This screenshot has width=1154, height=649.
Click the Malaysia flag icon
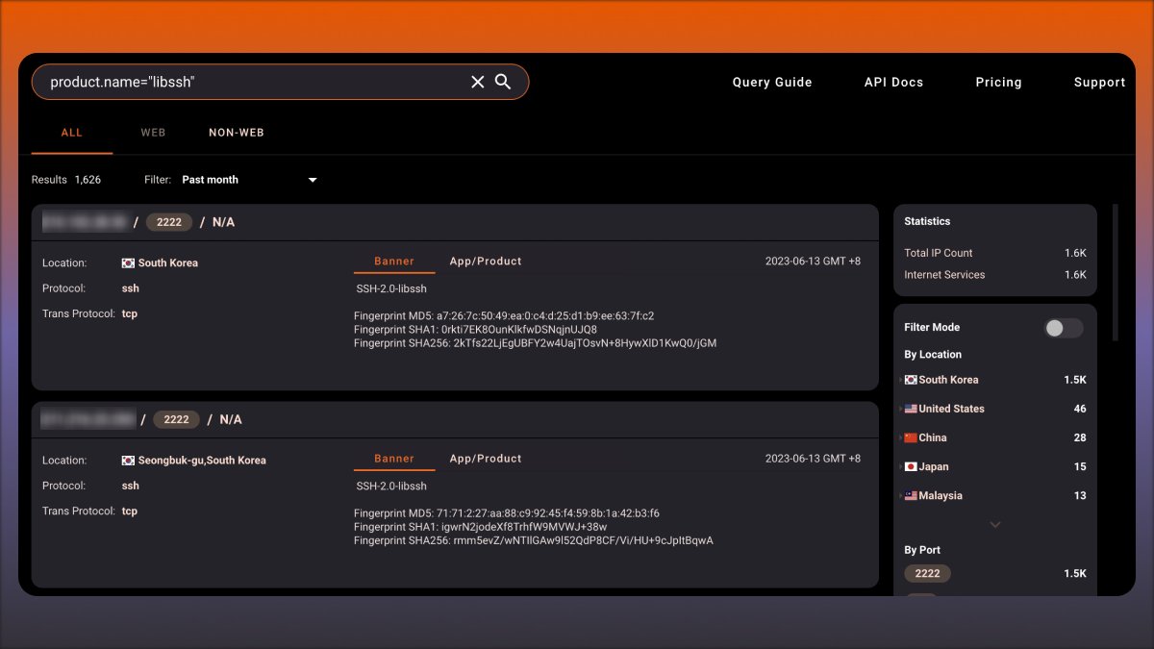[x=911, y=496]
